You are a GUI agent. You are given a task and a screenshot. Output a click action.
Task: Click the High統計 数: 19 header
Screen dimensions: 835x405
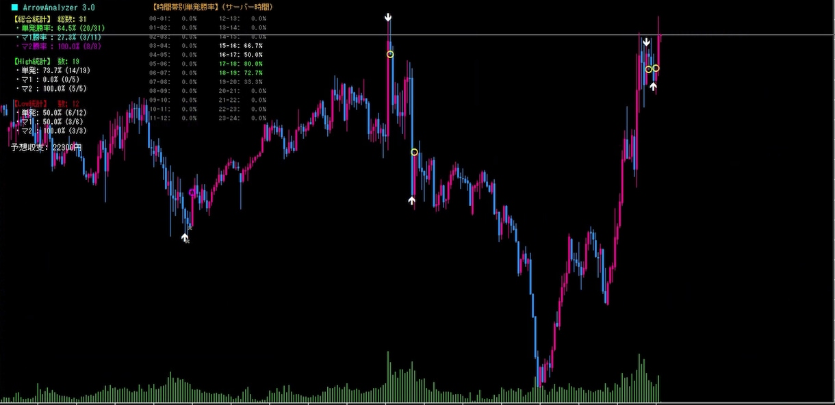point(48,62)
